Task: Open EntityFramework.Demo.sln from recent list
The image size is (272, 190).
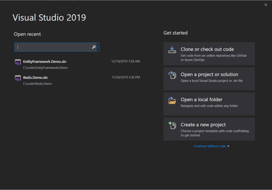Action: click(77, 64)
